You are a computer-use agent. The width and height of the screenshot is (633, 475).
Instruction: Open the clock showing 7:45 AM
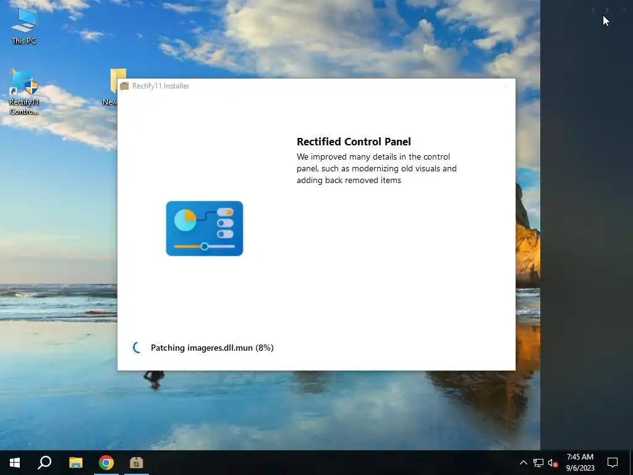[x=580, y=463]
